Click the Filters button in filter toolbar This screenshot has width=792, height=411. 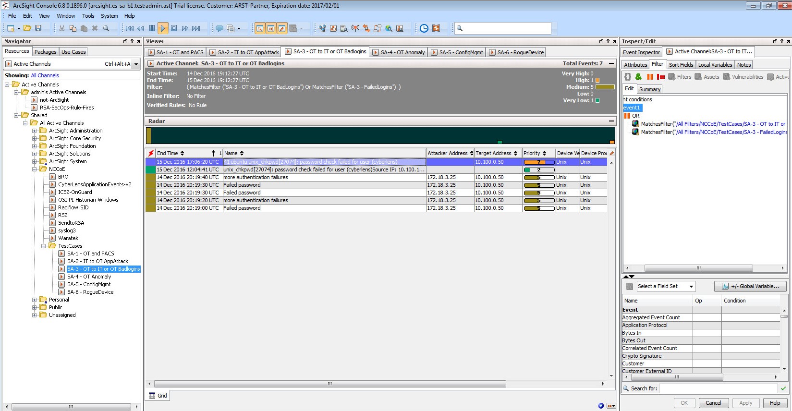click(680, 77)
